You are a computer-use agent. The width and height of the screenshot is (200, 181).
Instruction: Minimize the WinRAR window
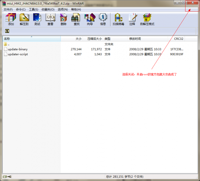pos(177,2)
